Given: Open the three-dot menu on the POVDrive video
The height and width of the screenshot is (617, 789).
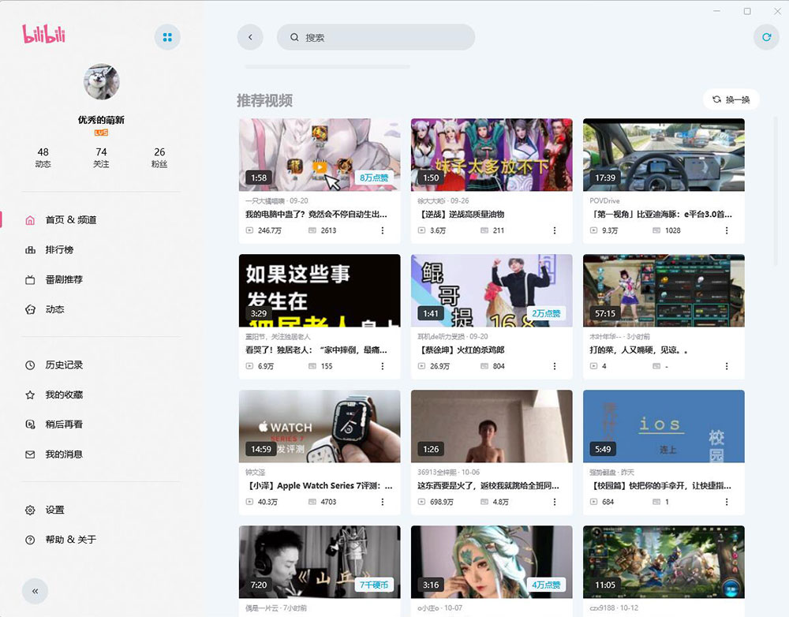Looking at the screenshot, I should 727,230.
